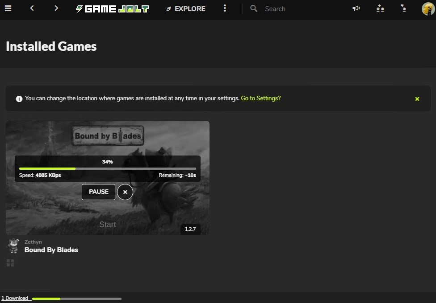
Task: Open the notifications icon
Action: (403, 8)
